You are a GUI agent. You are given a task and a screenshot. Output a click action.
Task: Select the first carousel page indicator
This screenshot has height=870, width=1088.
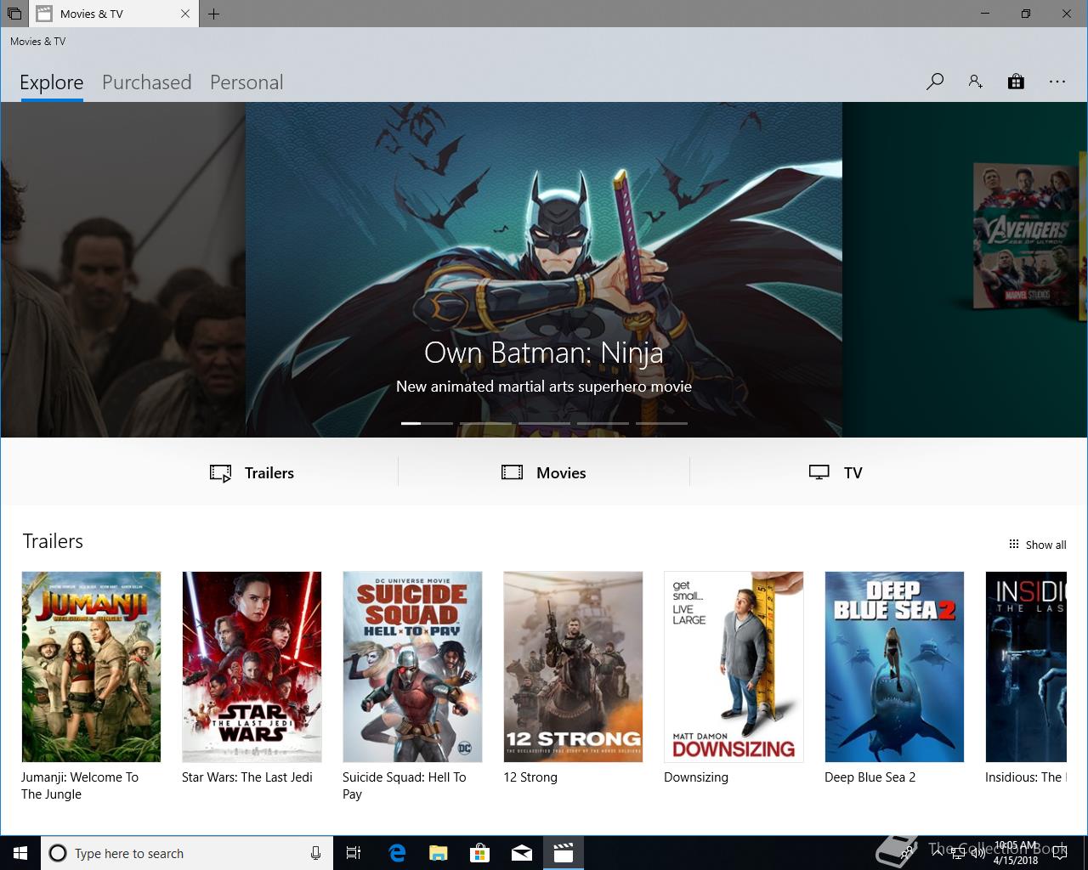pos(427,423)
